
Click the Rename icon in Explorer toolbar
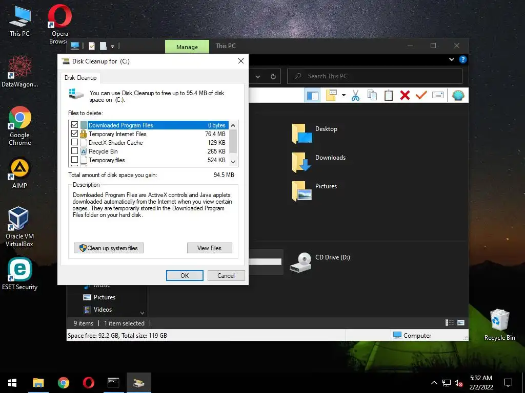(x=438, y=96)
